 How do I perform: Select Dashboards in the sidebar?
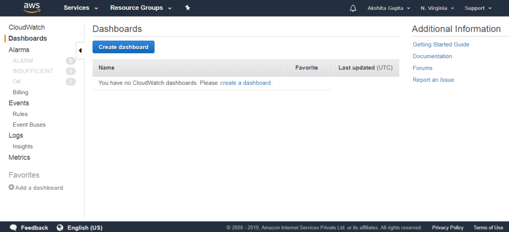pyautogui.click(x=28, y=38)
